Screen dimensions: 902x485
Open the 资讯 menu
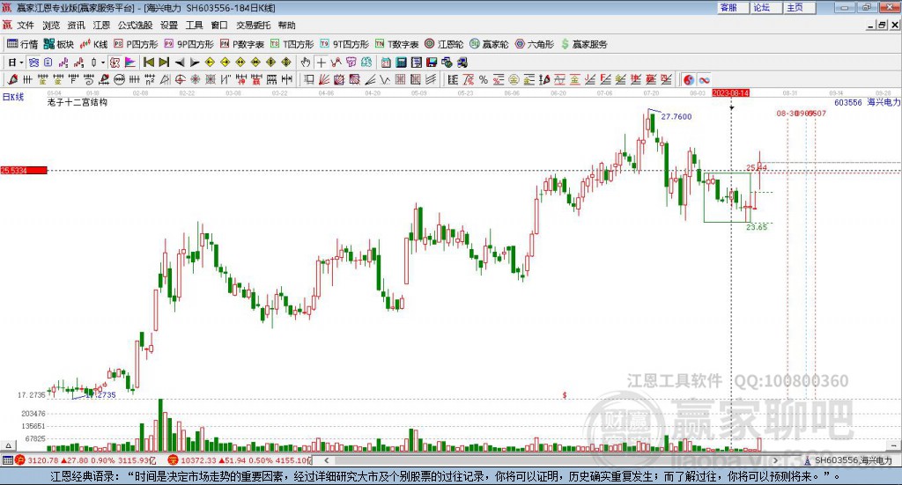76,26
